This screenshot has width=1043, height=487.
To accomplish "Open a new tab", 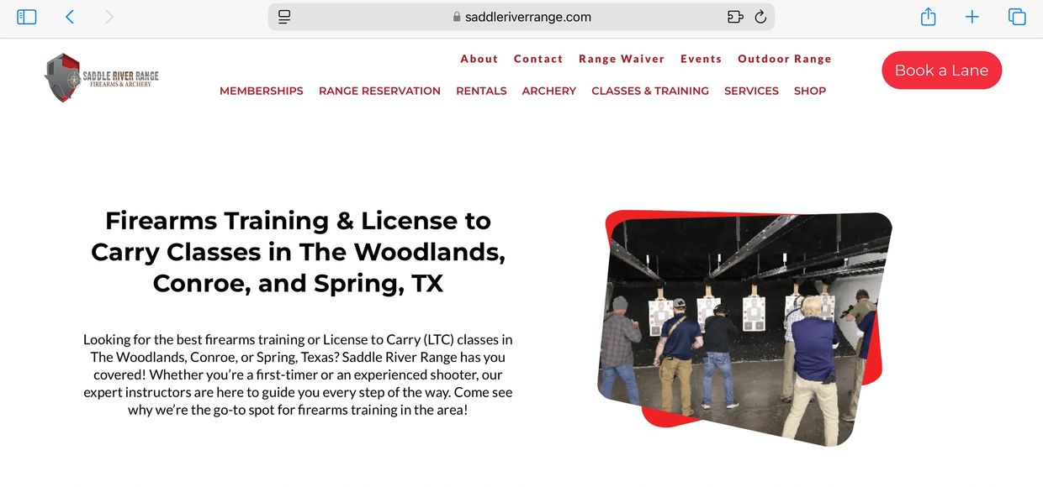I will [972, 17].
